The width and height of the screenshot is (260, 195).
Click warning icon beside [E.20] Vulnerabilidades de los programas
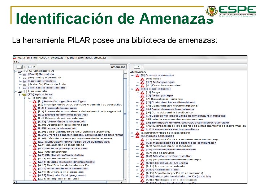(35, 132)
